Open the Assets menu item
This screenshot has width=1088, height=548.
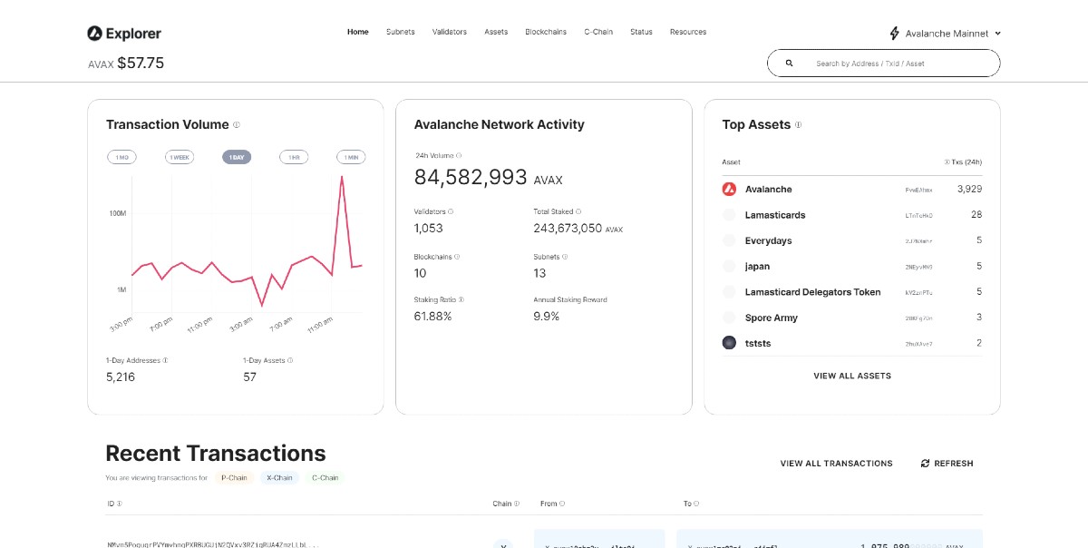tap(496, 32)
